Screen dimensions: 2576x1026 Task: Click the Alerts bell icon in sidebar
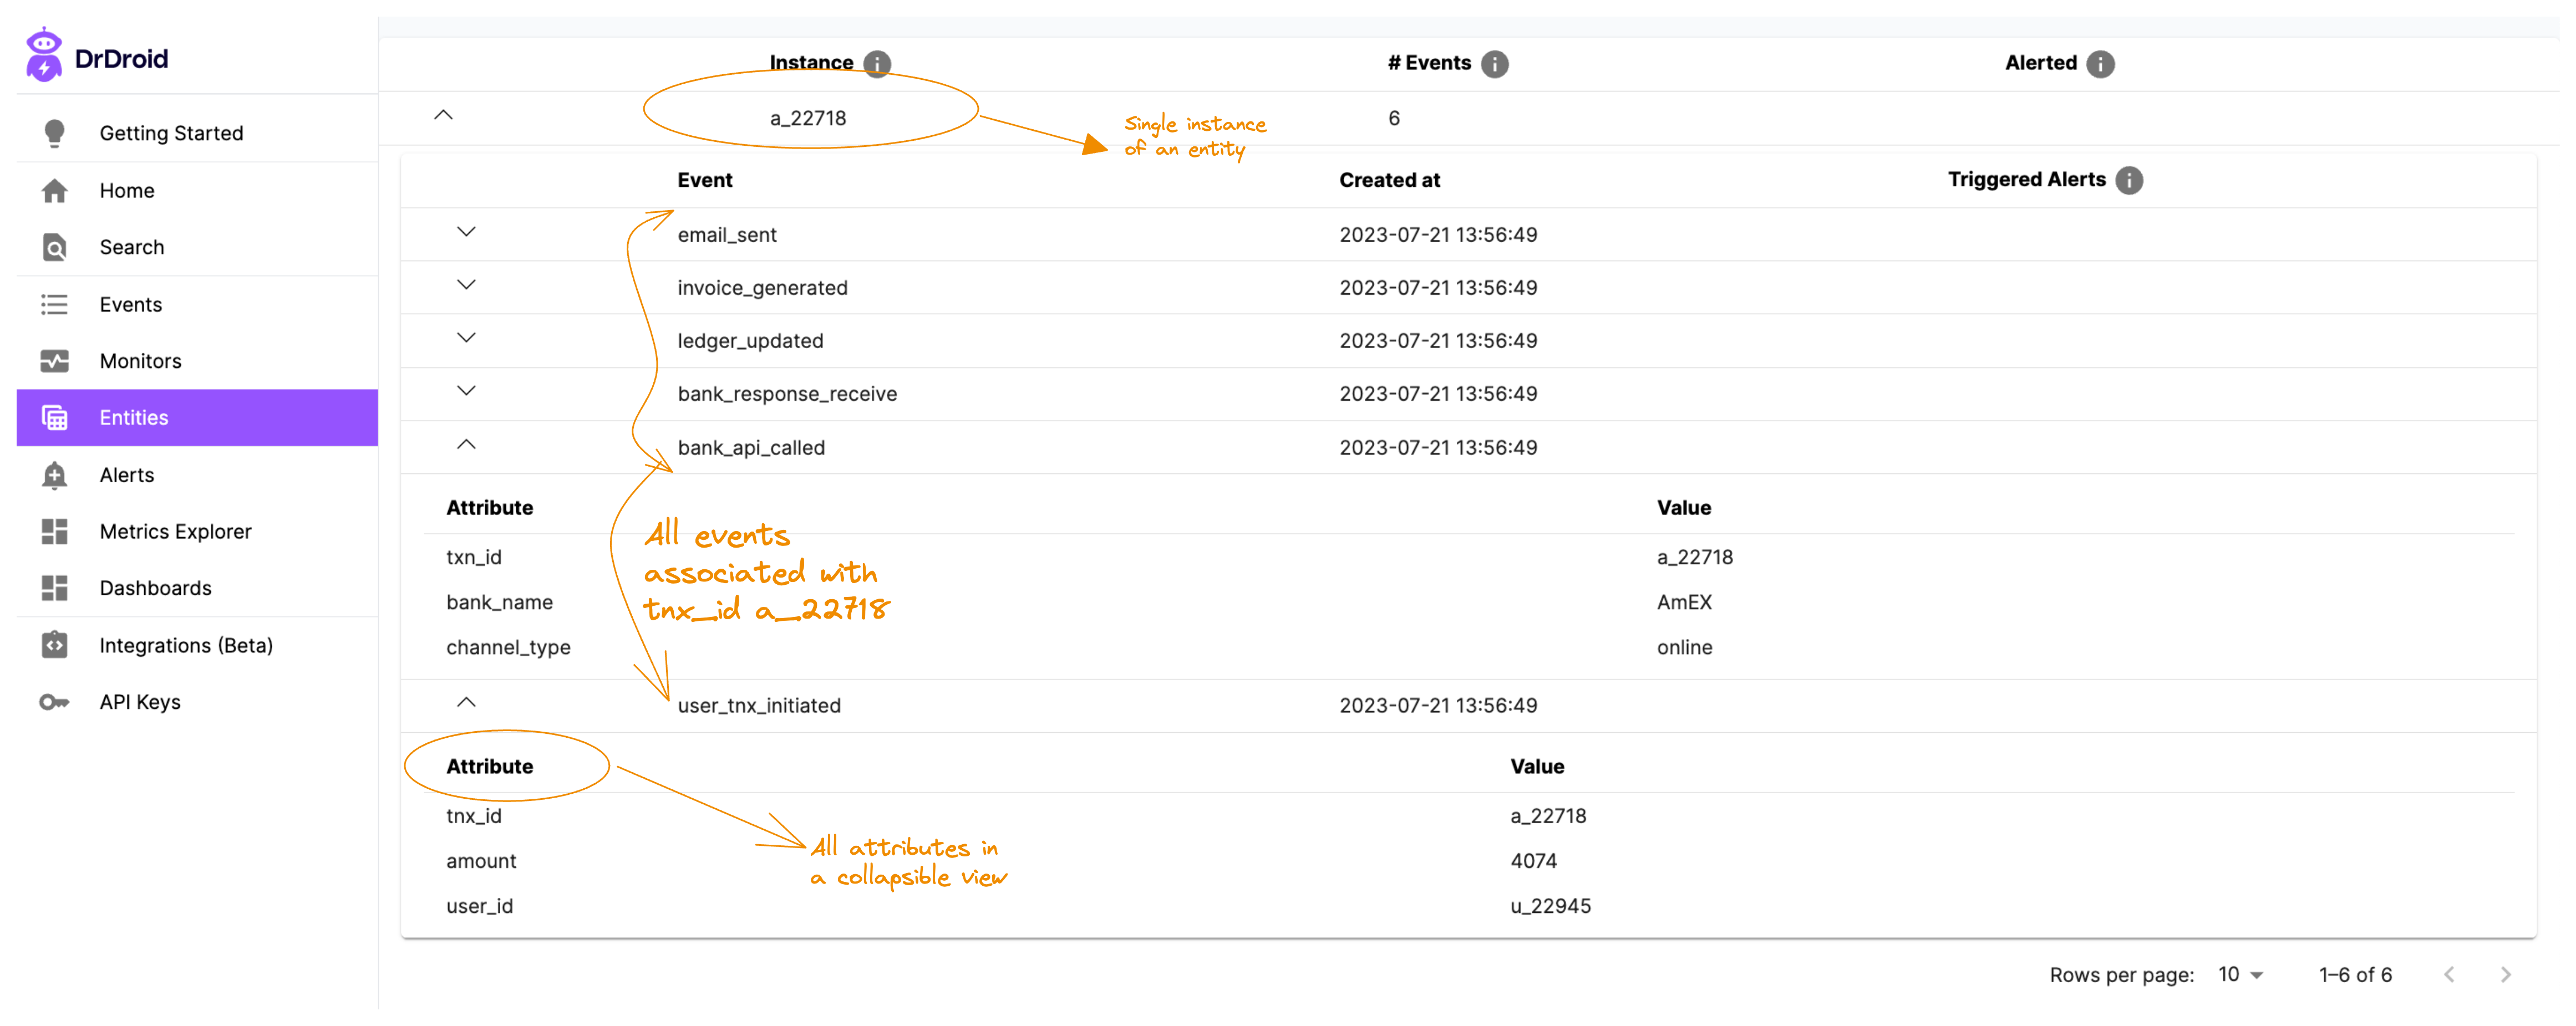(x=55, y=476)
